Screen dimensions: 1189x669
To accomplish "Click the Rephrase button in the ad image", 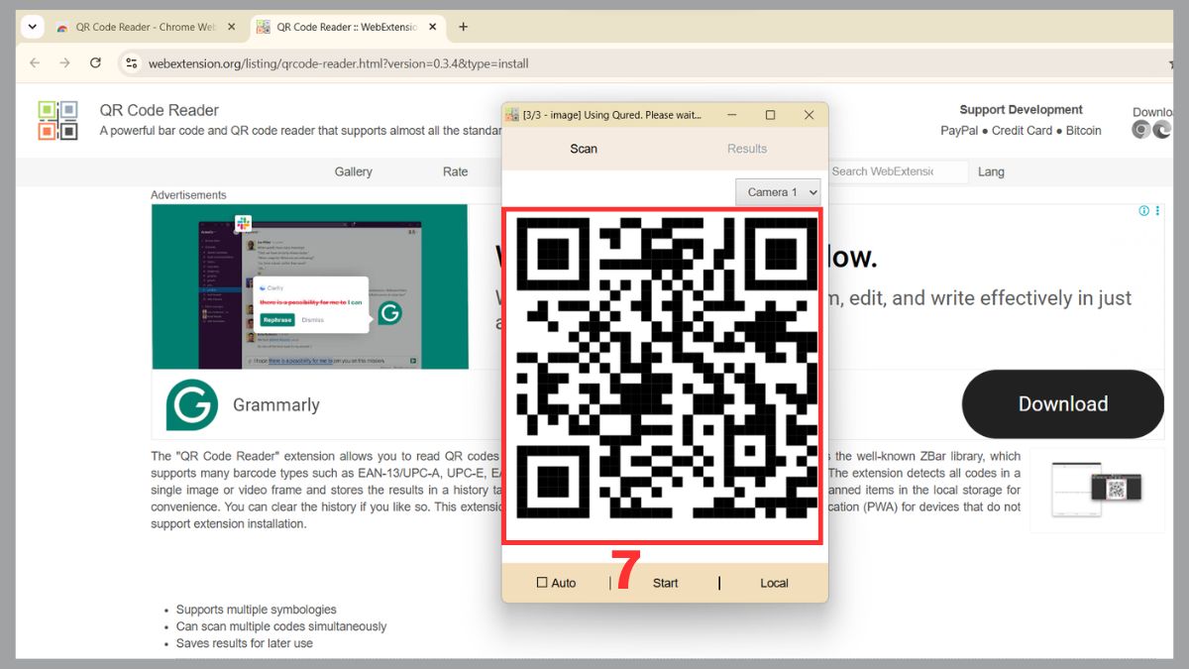I will click(276, 320).
